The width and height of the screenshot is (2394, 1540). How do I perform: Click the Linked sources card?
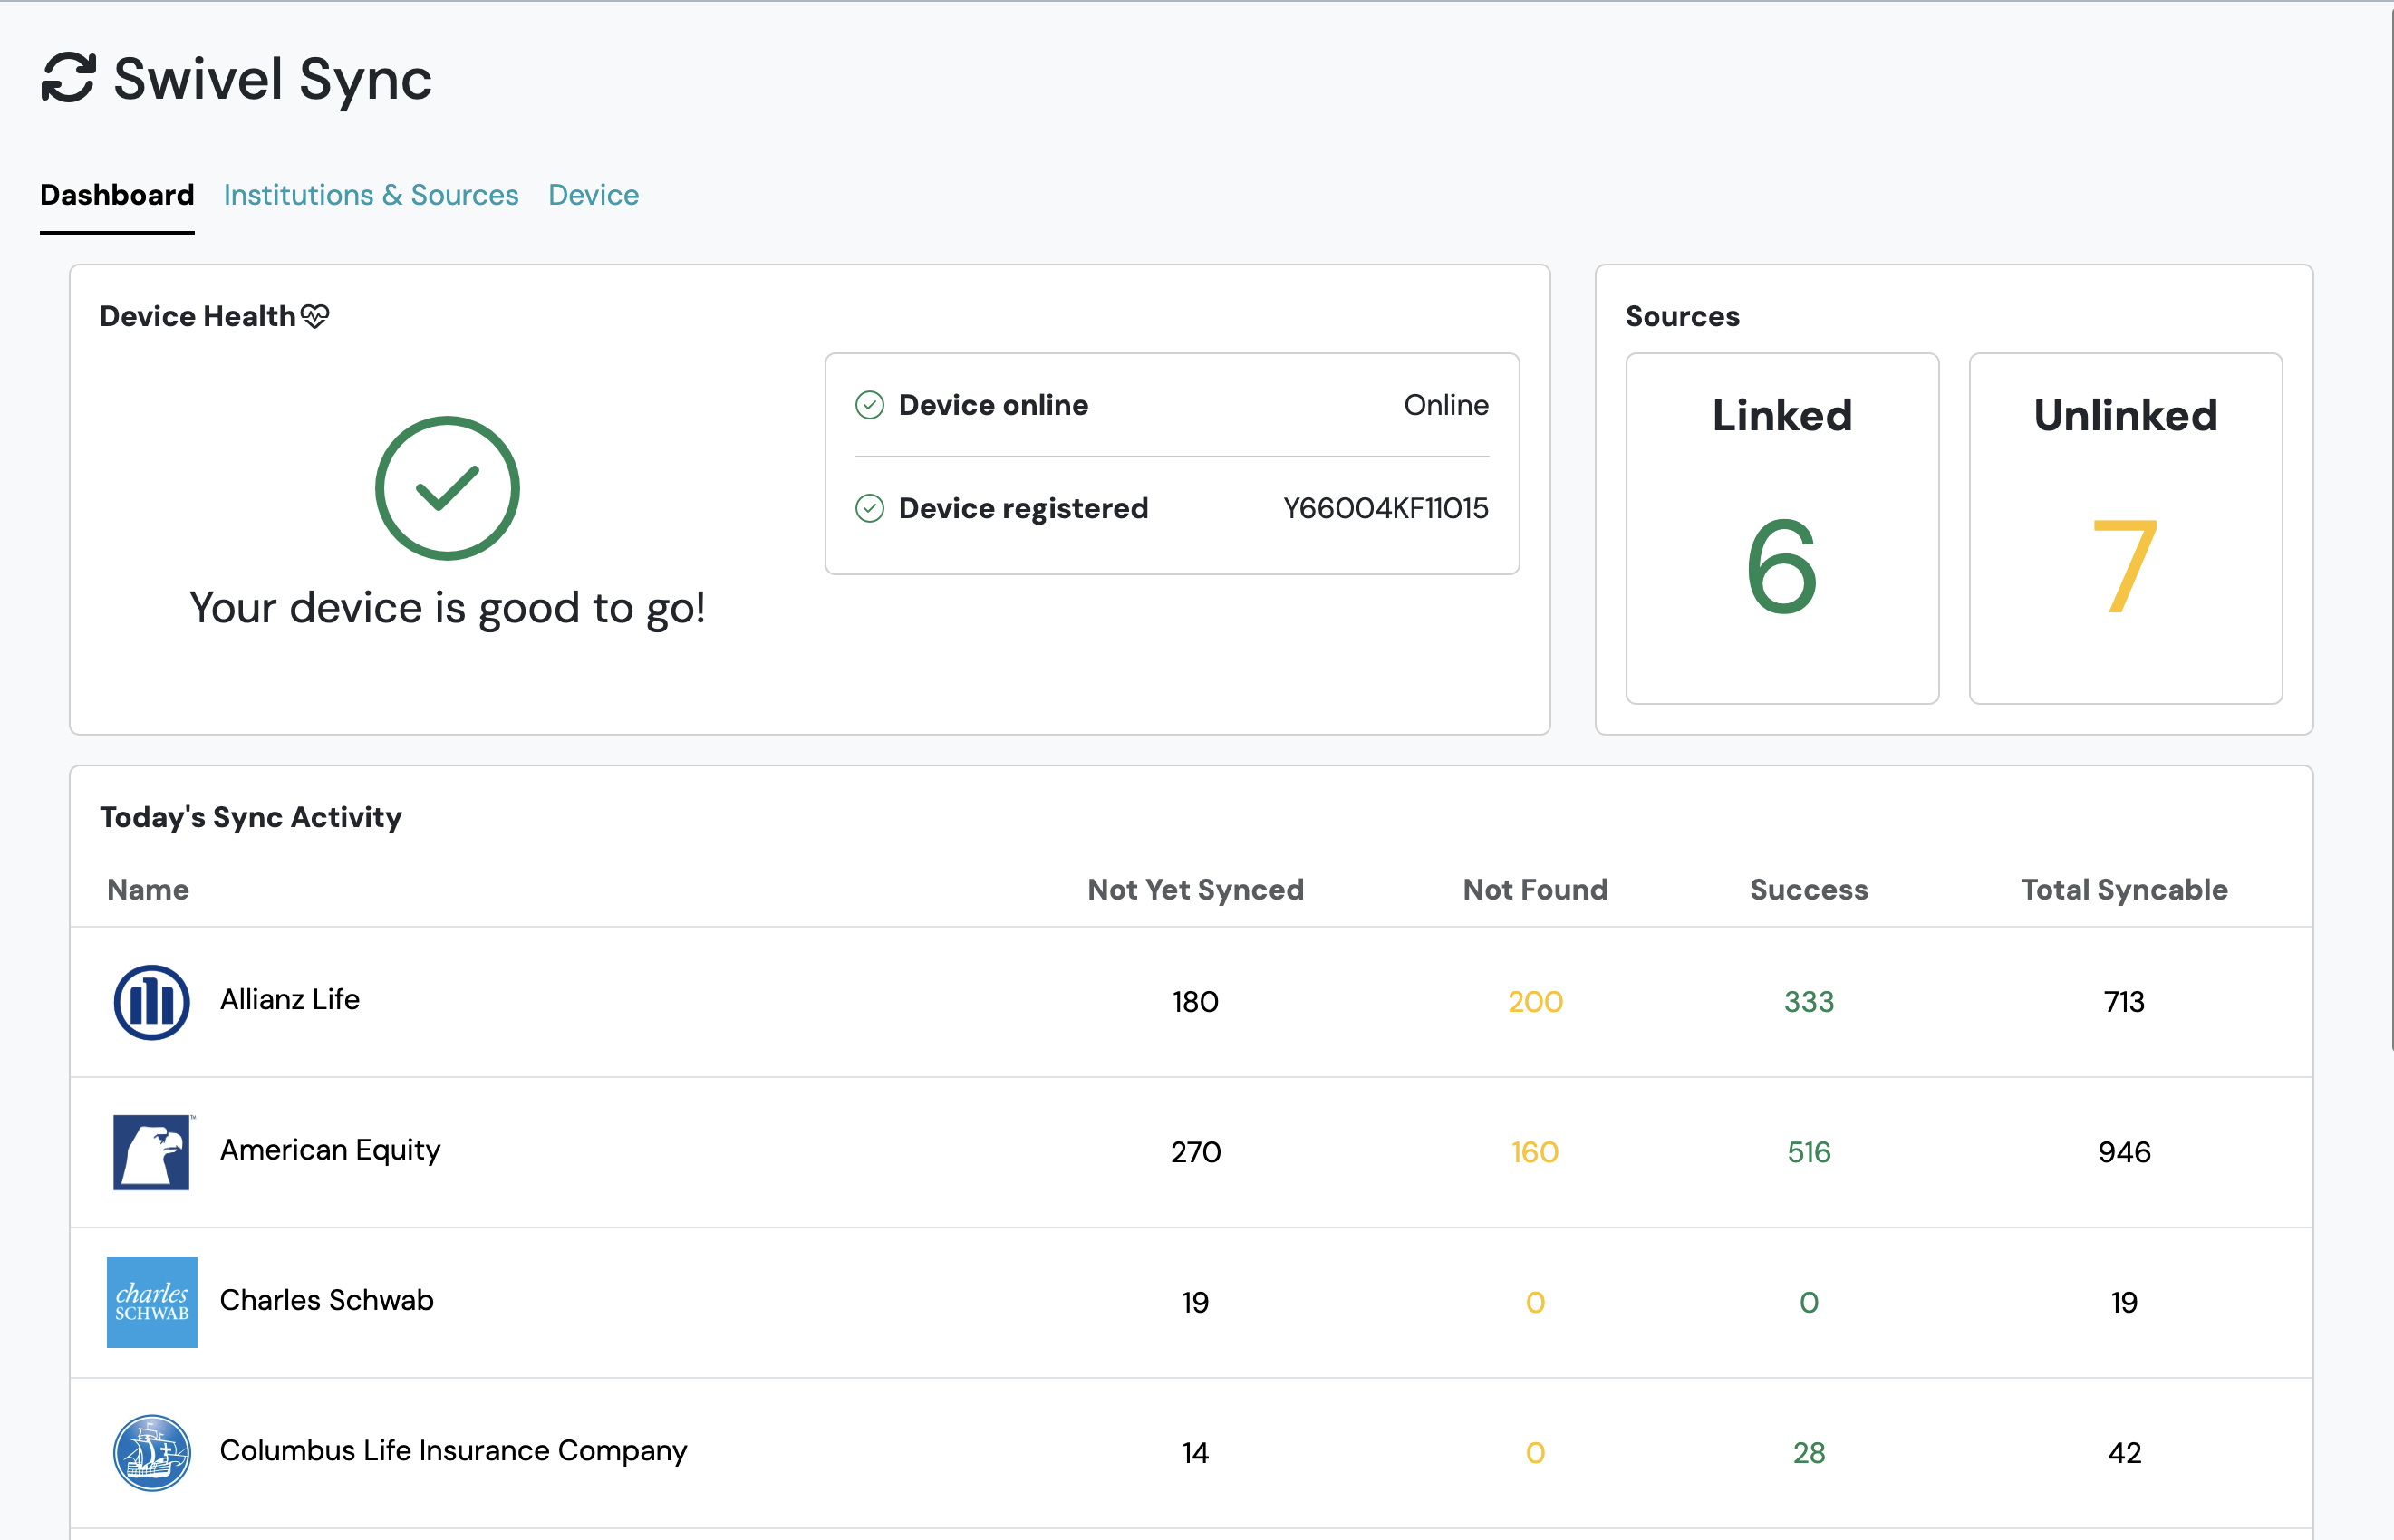[x=1782, y=528]
